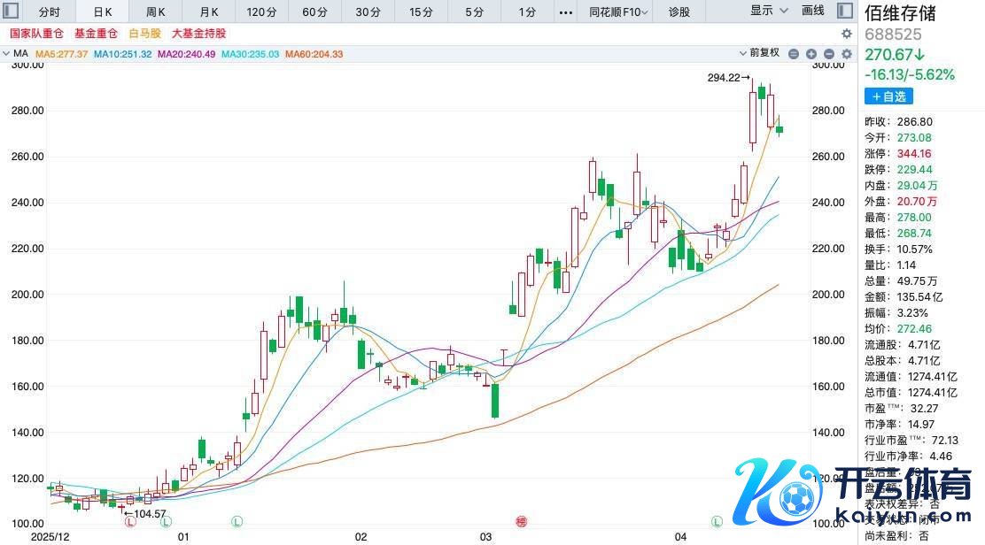Click the zoom-out minus circle icon
The image size is (985, 545).
point(795,54)
